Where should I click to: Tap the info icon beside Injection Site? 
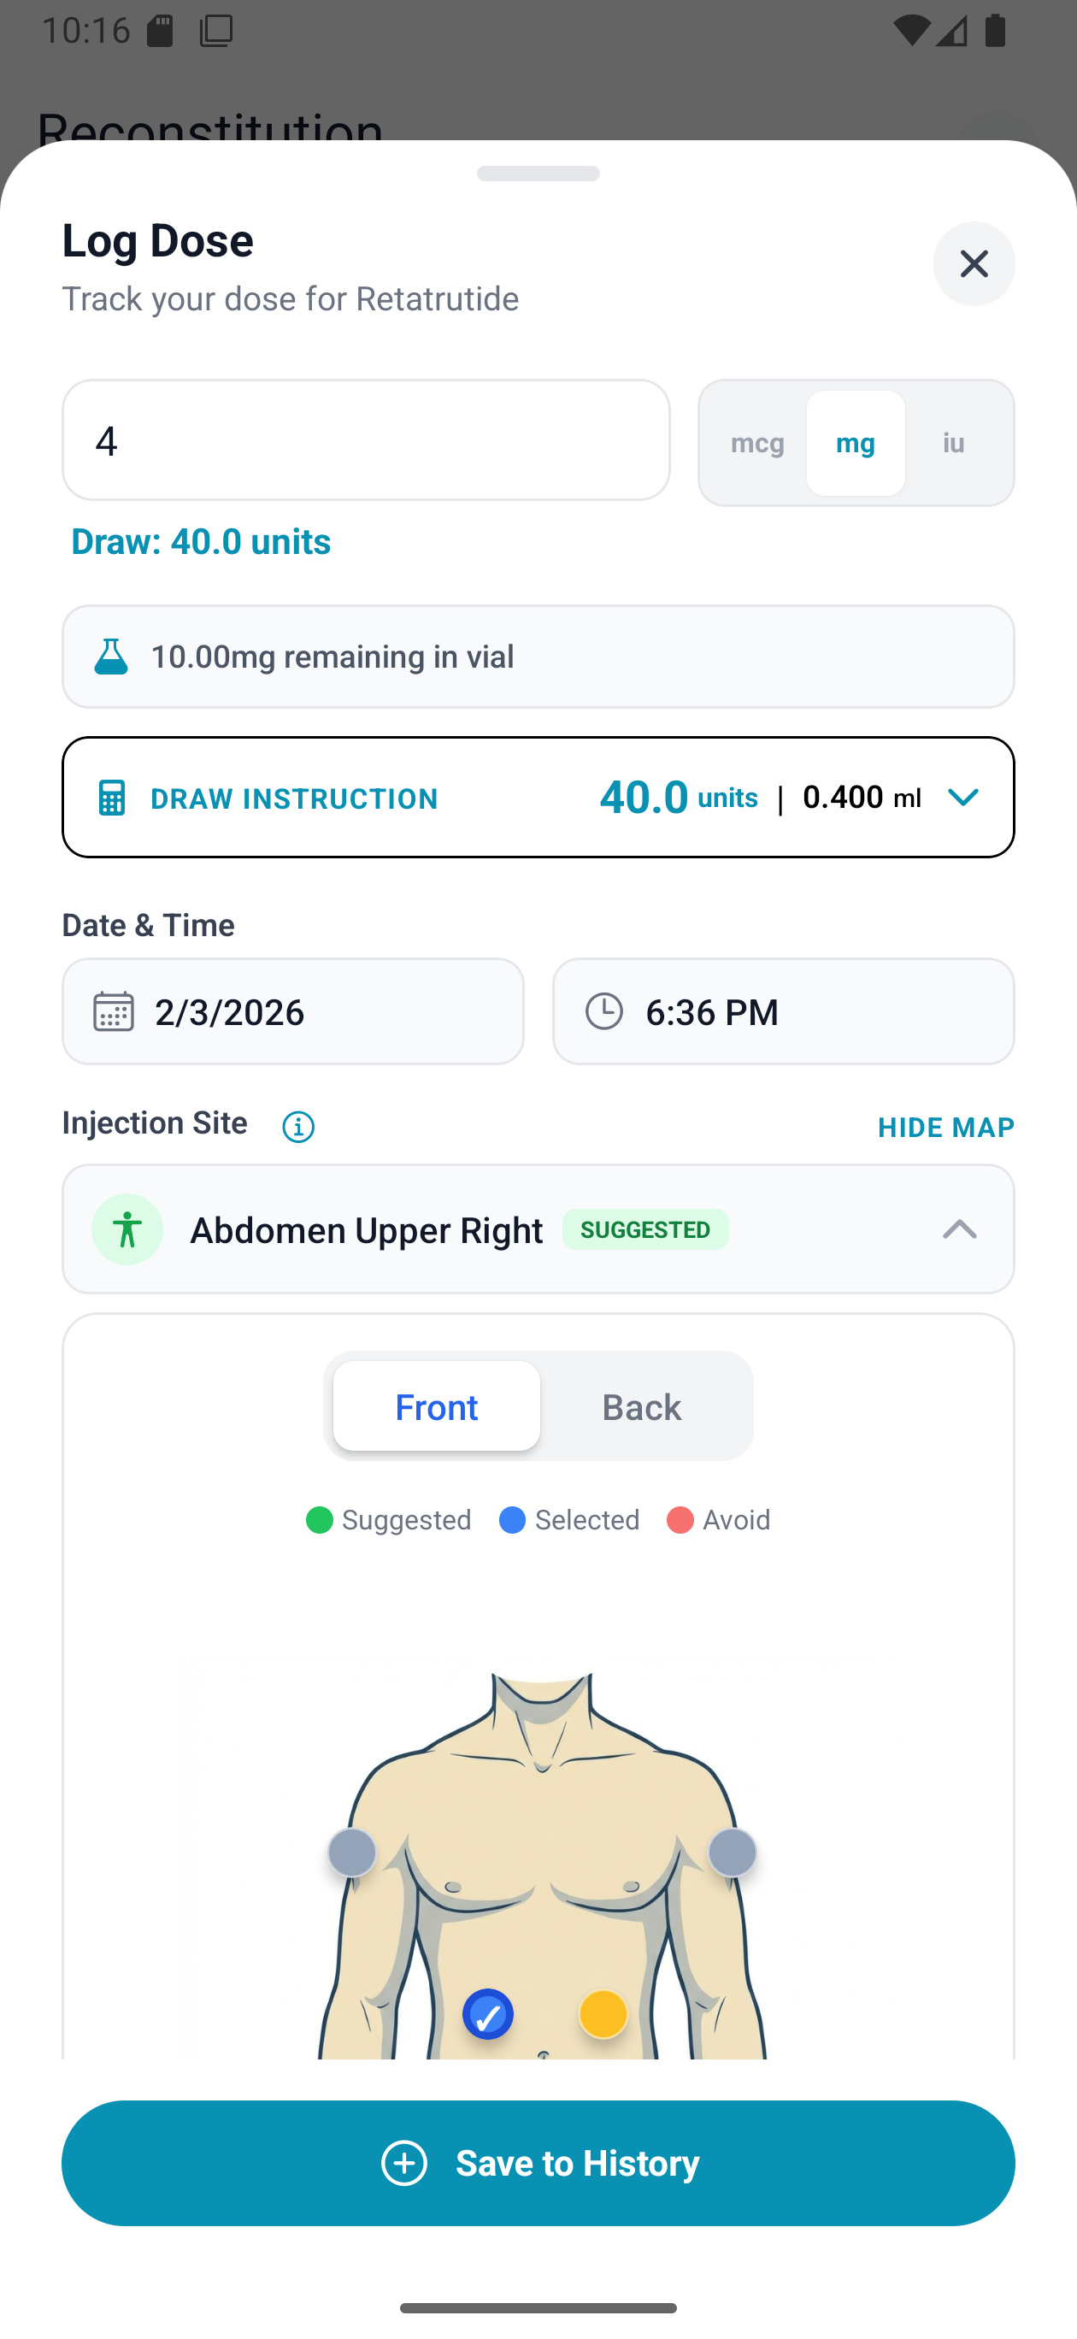(x=297, y=1126)
